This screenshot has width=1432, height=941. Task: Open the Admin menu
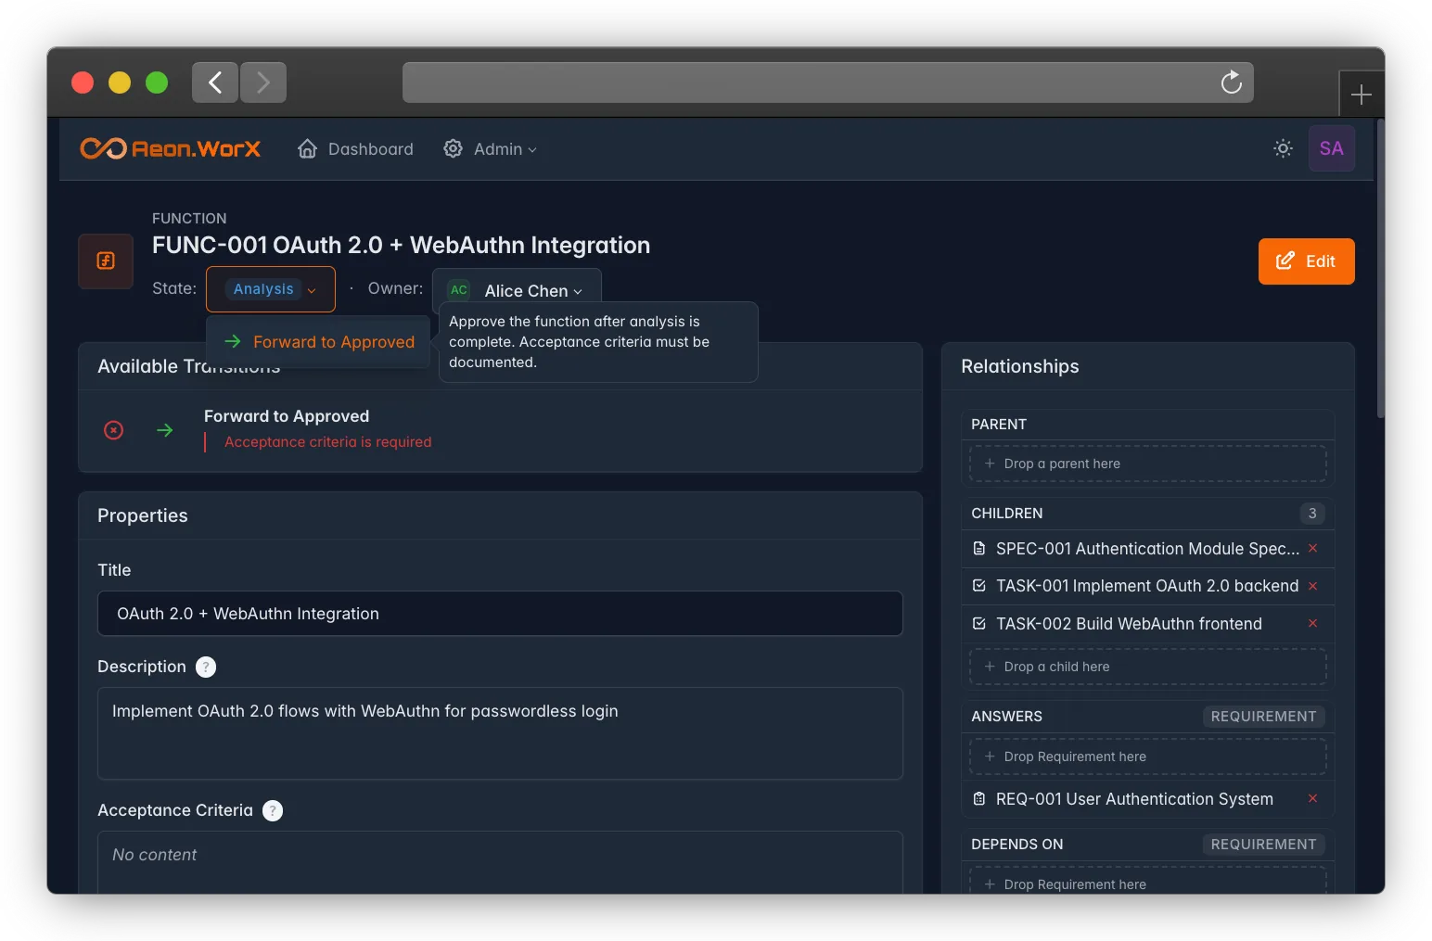point(491,148)
